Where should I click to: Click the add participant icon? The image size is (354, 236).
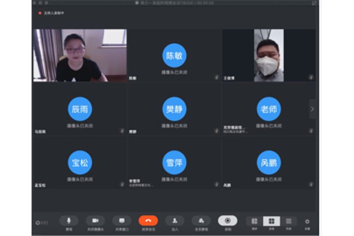[175, 221]
